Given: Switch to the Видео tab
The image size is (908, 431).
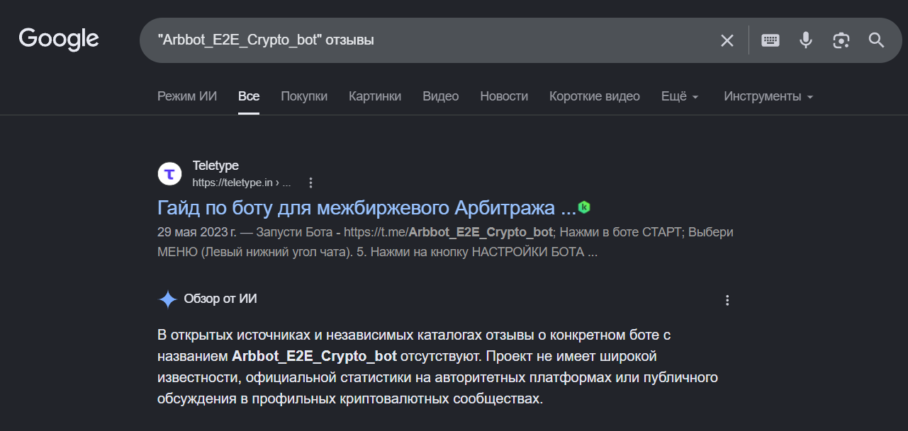Looking at the screenshot, I should (x=441, y=96).
